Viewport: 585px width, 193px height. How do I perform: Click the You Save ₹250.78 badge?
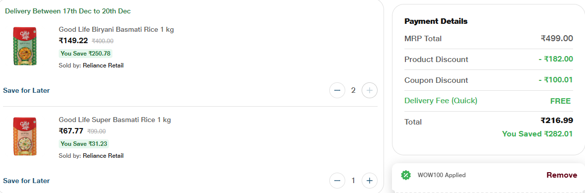(86, 54)
